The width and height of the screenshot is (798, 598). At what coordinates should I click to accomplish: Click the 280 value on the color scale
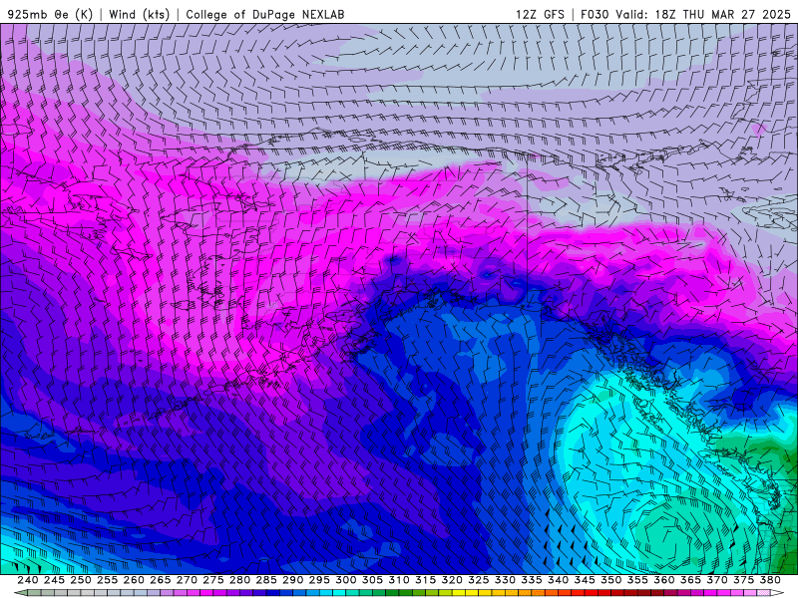point(239,580)
